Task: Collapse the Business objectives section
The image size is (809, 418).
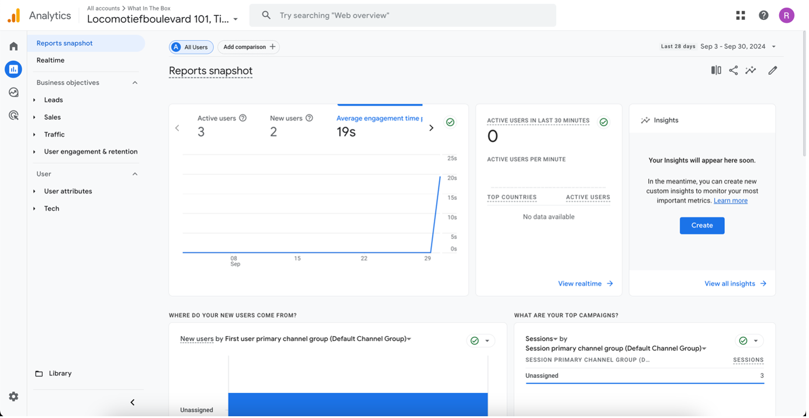Action: [x=135, y=82]
